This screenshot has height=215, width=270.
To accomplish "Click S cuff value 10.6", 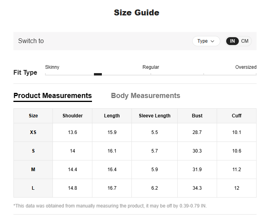I will [x=236, y=151].
